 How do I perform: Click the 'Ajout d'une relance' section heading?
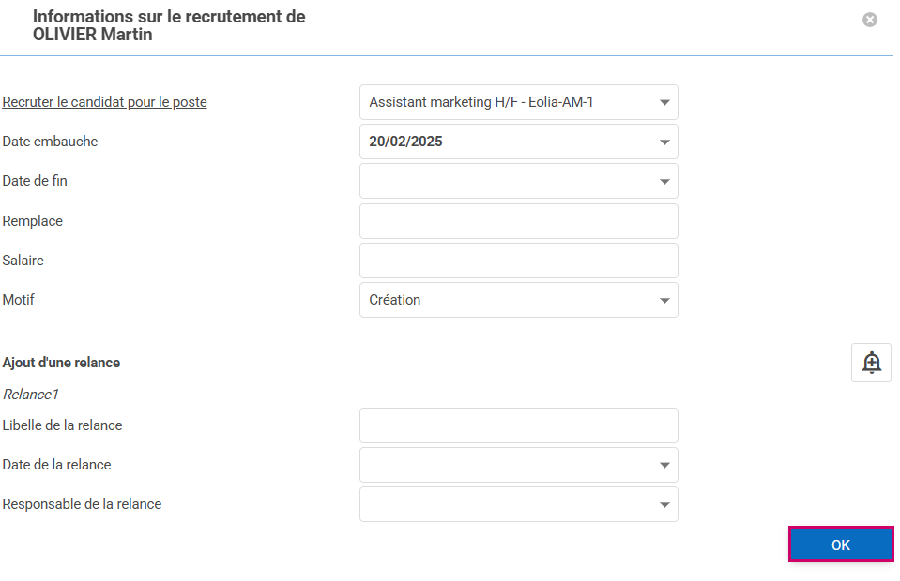click(x=61, y=363)
